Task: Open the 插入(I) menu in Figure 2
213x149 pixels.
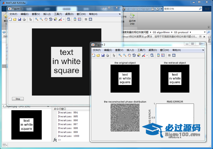Action: (130, 50)
